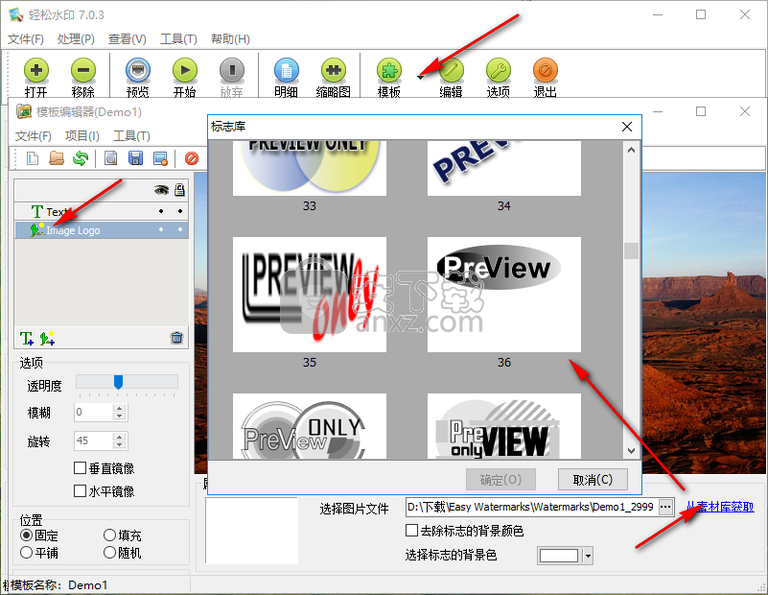Image resolution: width=768 pixels, height=595 pixels.
Task: Open the dropdown arrow next to 模板
Action: (420, 77)
